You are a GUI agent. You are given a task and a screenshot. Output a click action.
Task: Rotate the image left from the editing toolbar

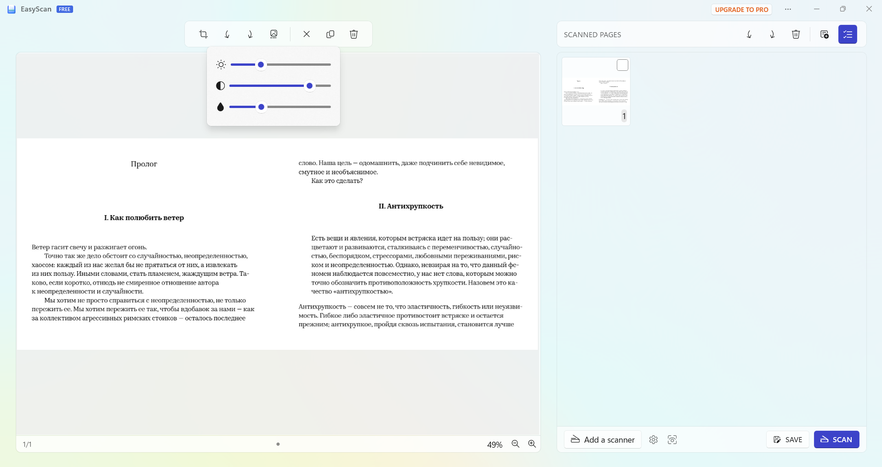[227, 34]
